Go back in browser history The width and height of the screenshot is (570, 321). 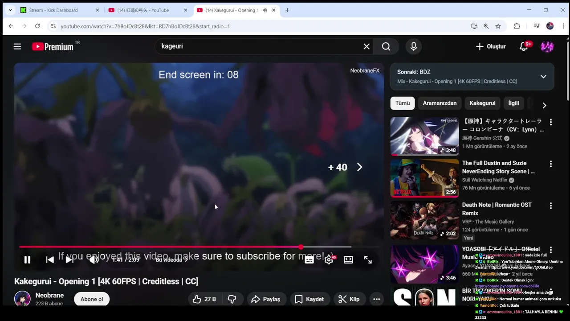11,26
